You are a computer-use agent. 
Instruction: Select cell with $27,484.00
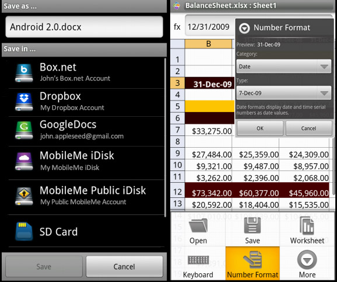(x=209, y=154)
